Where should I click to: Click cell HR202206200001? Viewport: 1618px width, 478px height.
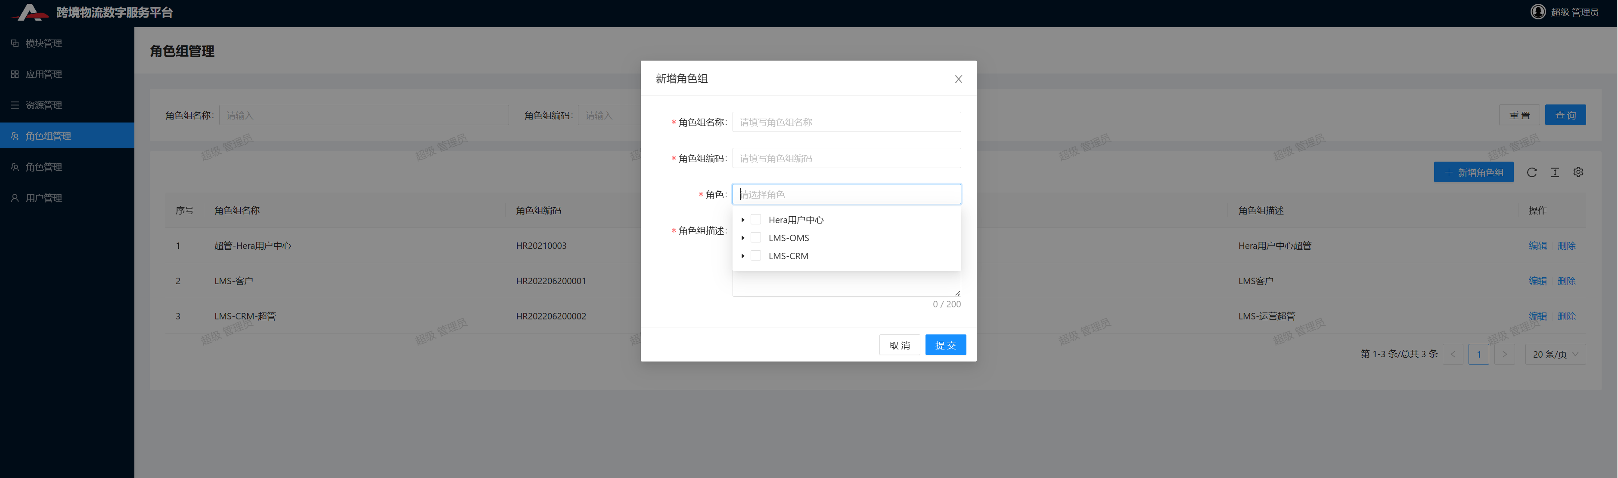tap(551, 281)
